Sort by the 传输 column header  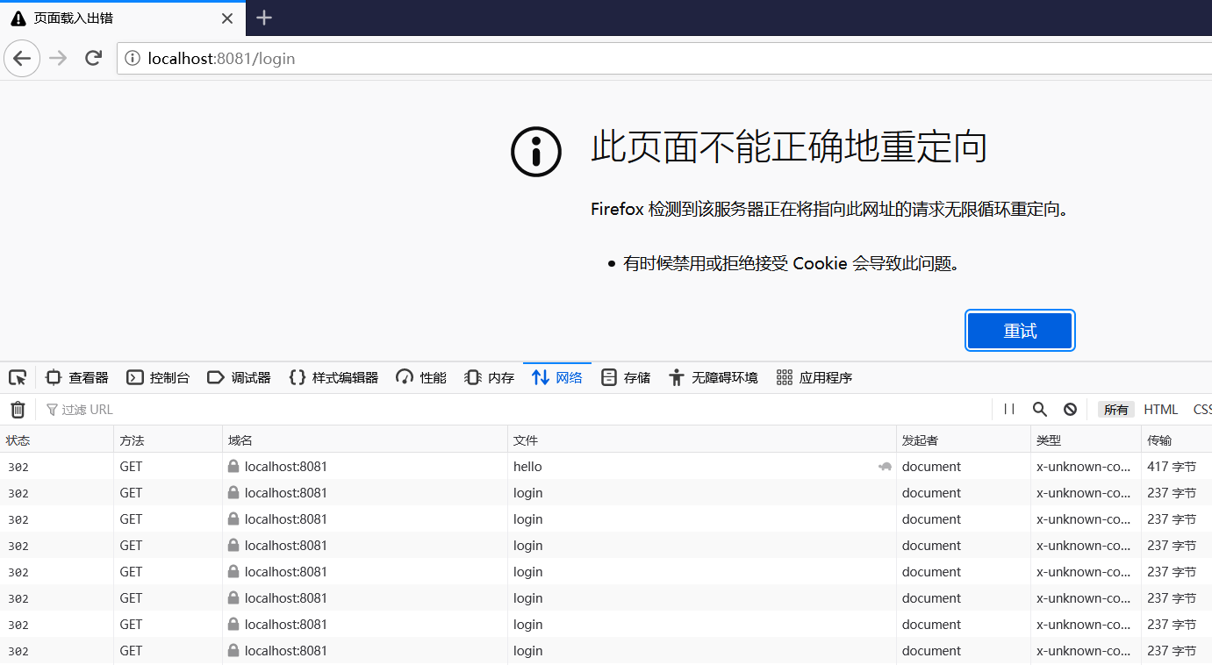pos(1177,440)
